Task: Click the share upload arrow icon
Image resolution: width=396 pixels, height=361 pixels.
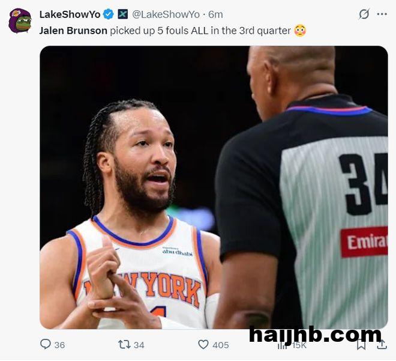Action: pos(382,344)
